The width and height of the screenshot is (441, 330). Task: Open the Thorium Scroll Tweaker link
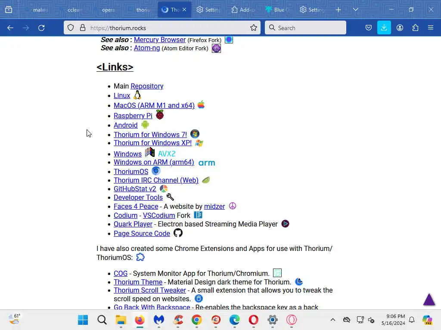click(x=149, y=290)
